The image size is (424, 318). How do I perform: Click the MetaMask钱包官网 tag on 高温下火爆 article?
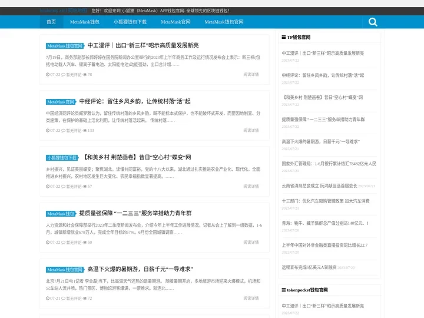65,270
